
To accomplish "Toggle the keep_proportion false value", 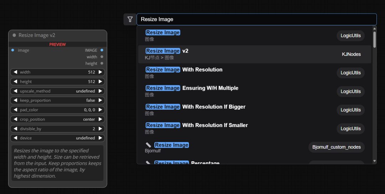I will coord(57,100).
